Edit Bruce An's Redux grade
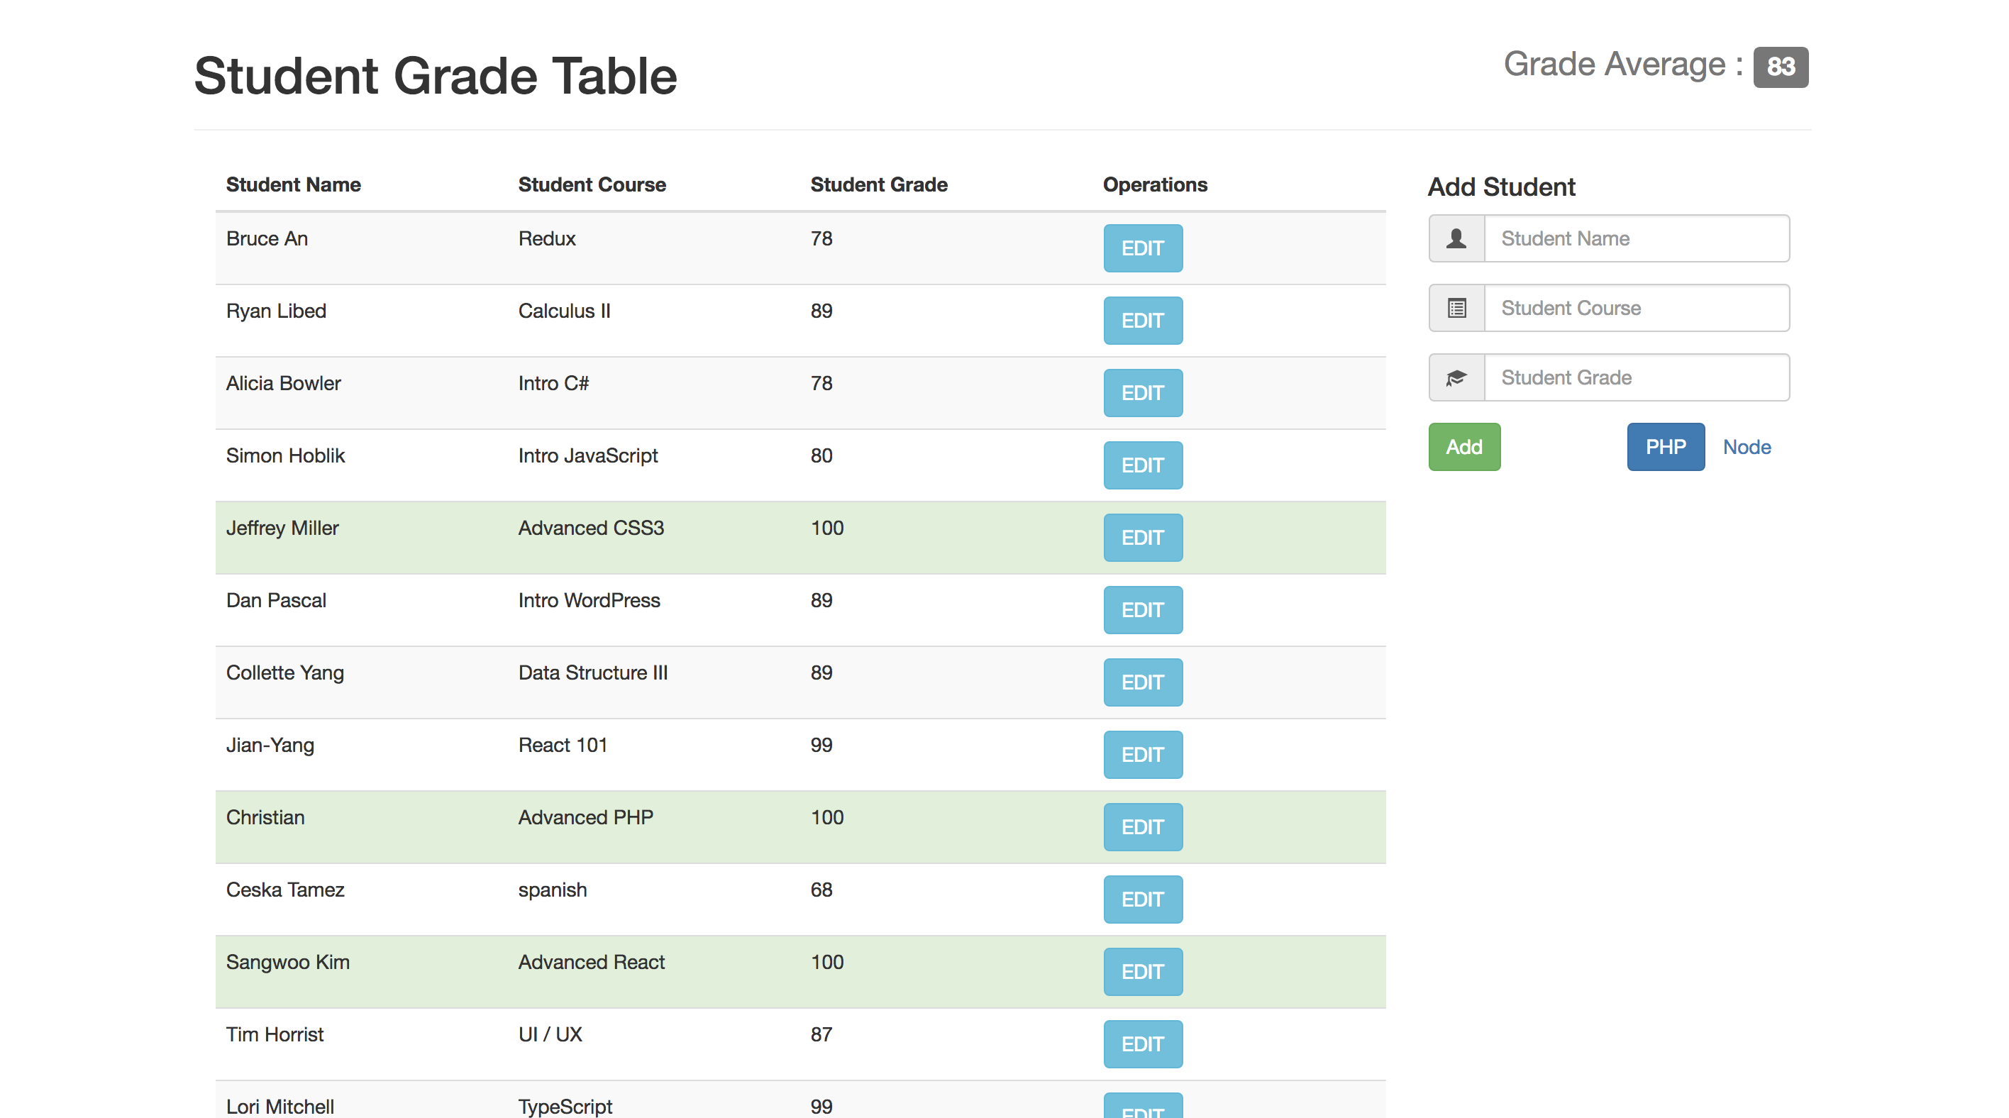This screenshot has width=2009, height=1118. click(1143, 248)
